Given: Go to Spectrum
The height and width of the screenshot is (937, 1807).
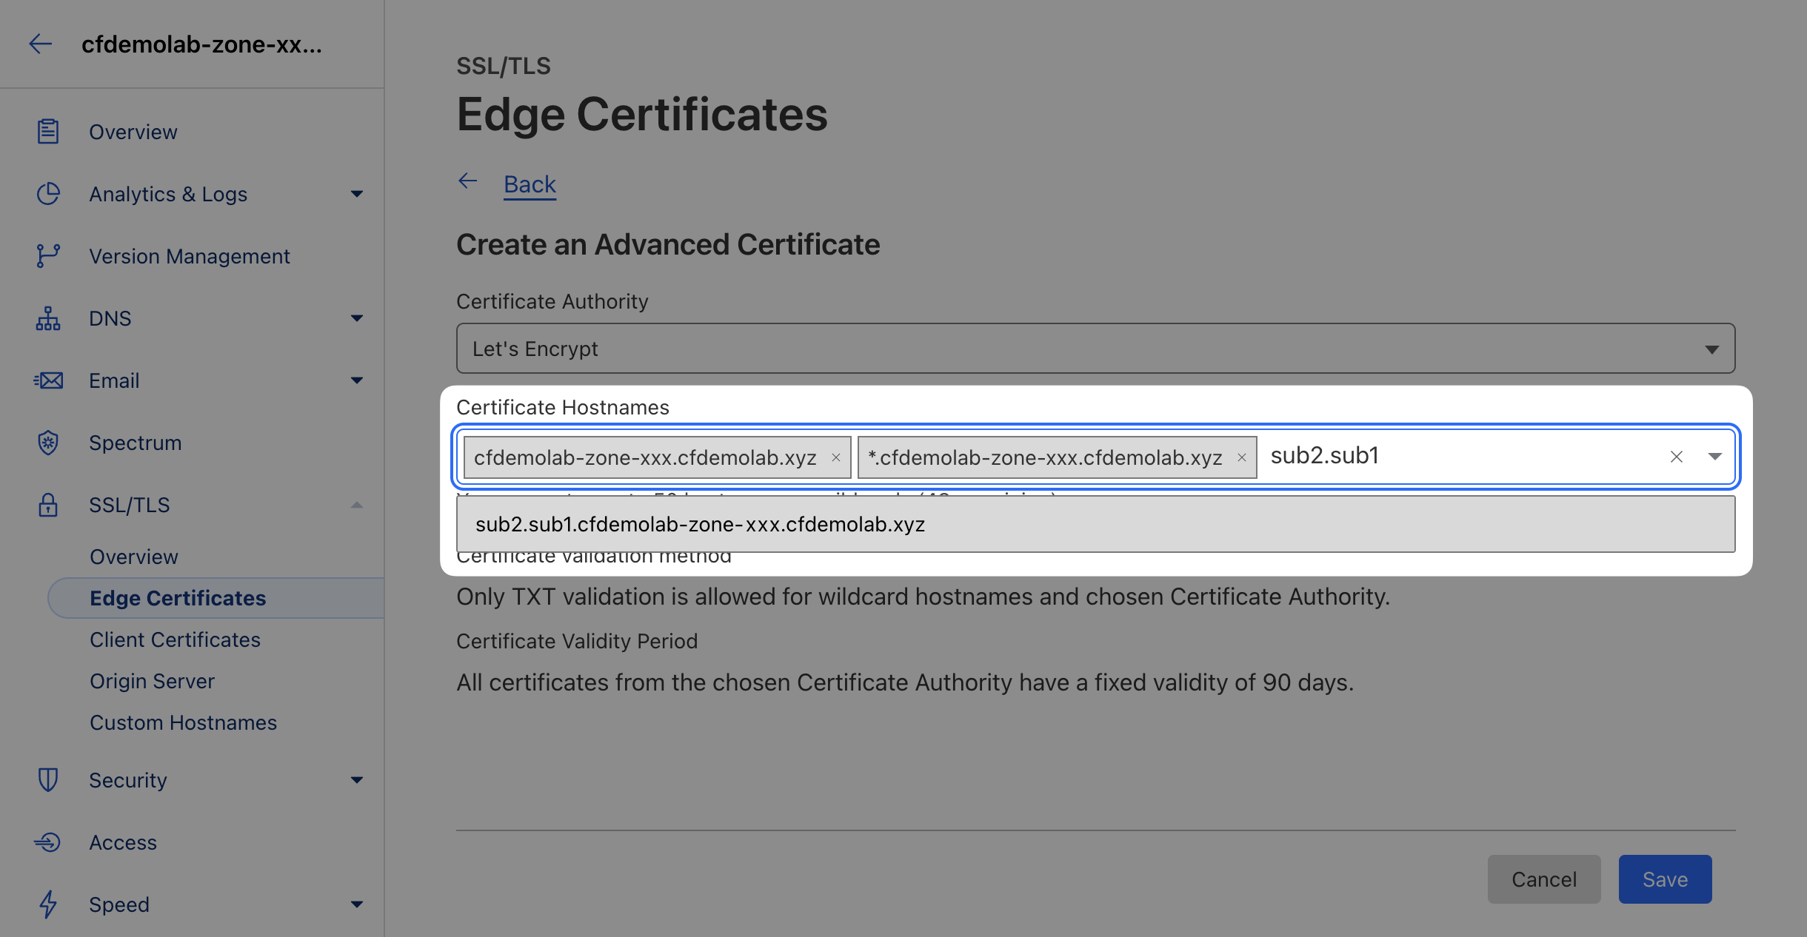Looking at the screenshot, I should tap(136, 443).
